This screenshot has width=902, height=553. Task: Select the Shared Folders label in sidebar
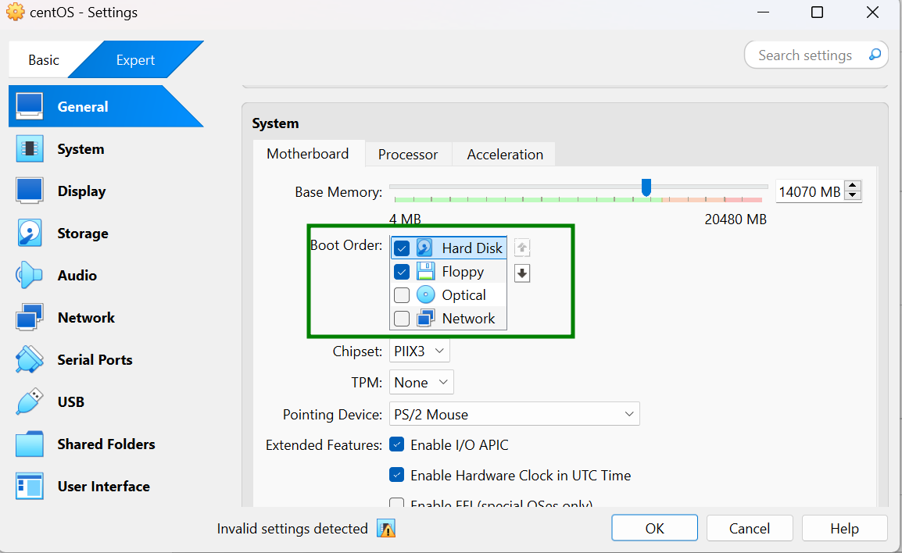(106, 444)
